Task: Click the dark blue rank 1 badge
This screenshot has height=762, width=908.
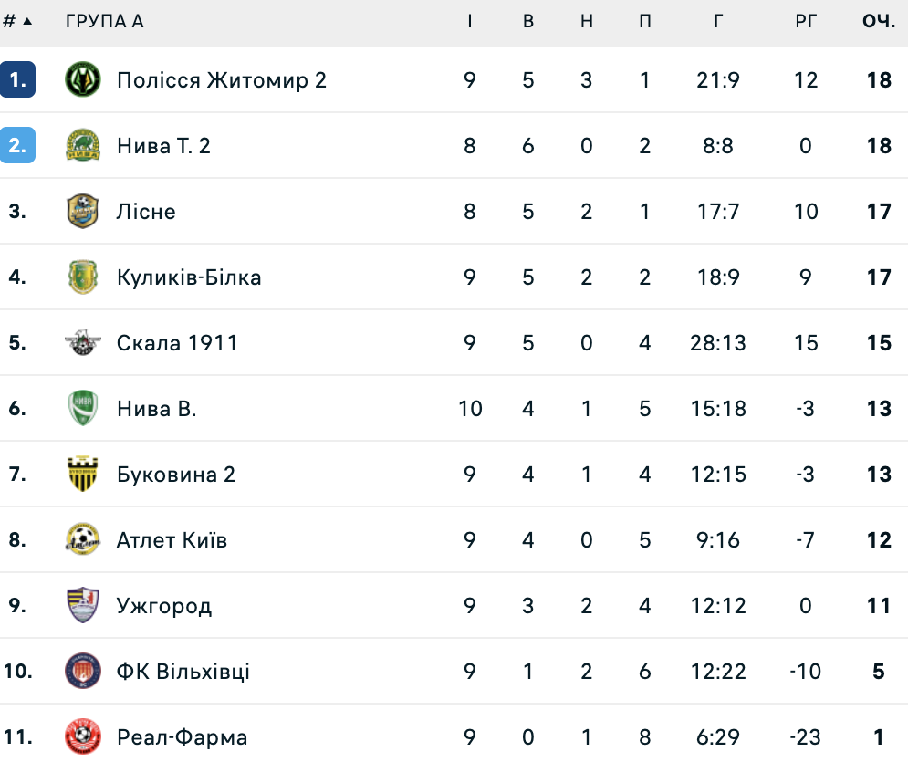Action: (18, 80)
